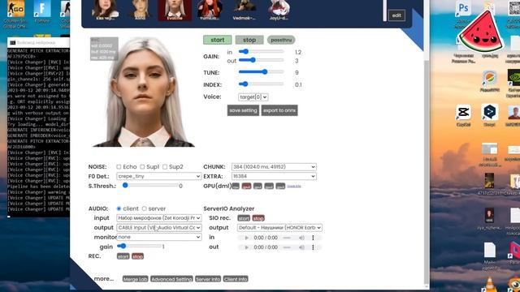Open the AUDIO input device dropdown
Image resolution: width=520 pixels, height=292 pixels.
click(159, 218)
